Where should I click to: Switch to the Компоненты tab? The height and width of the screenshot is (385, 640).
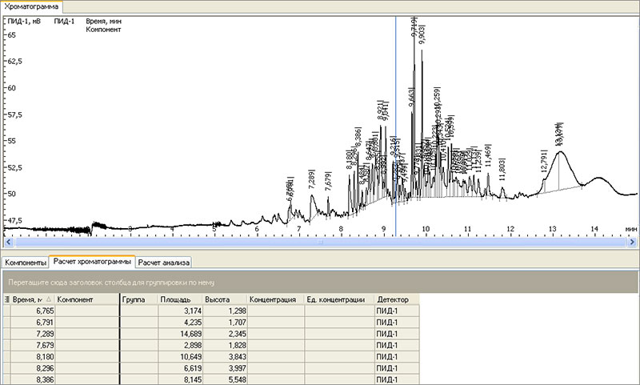pos(25,262)
